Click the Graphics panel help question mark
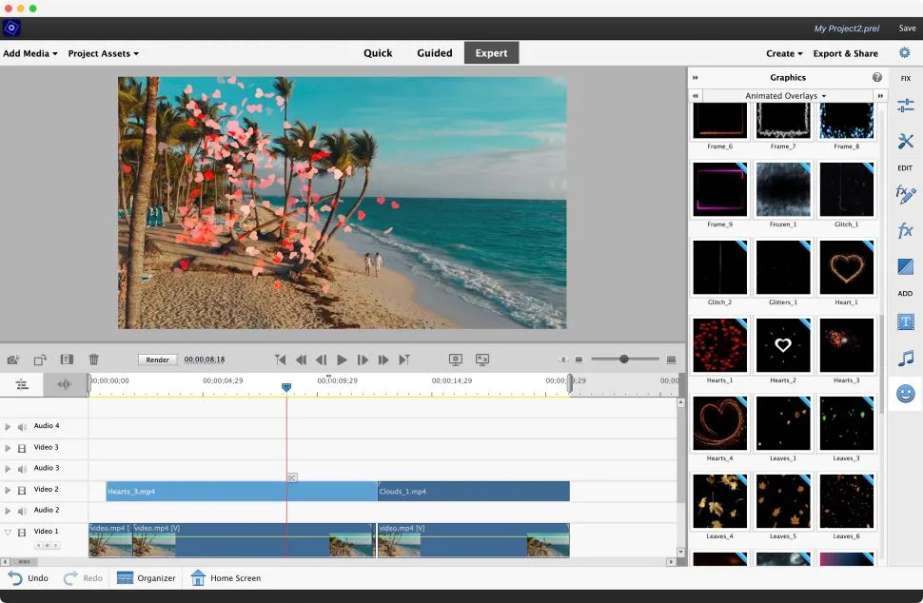 click(x=876, y=77)
